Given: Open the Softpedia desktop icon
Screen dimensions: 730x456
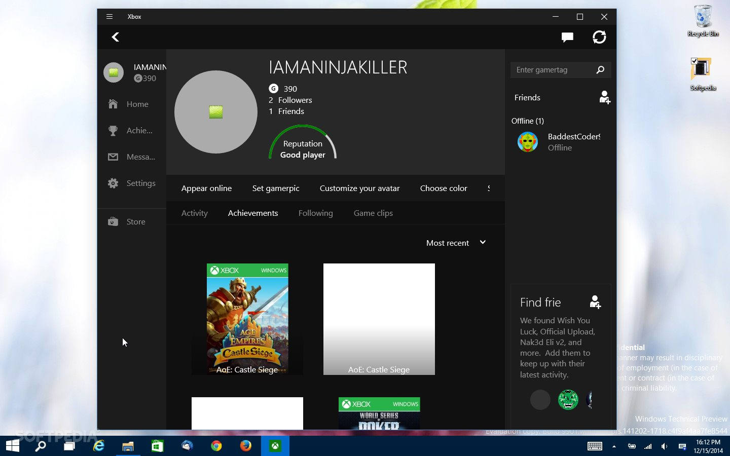Looking at the screenshot, I should [x=703, y=74].
